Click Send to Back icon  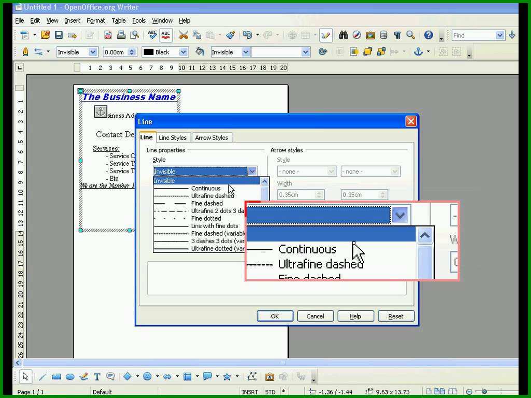point(381,52)
